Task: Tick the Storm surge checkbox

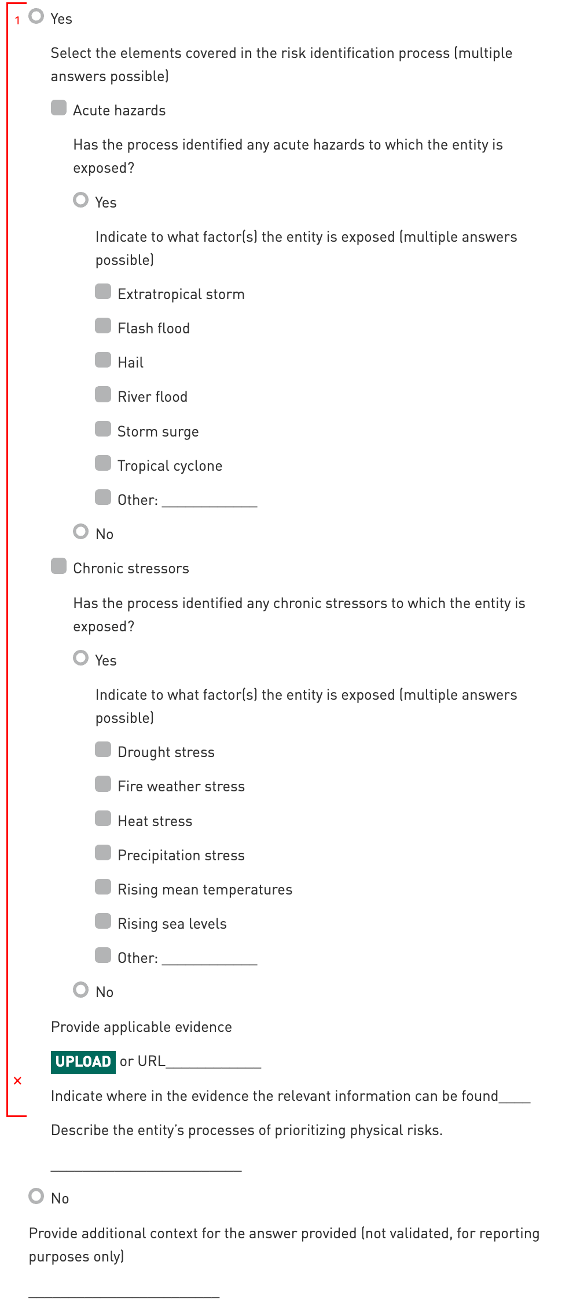Action: (x=103, y=429)
